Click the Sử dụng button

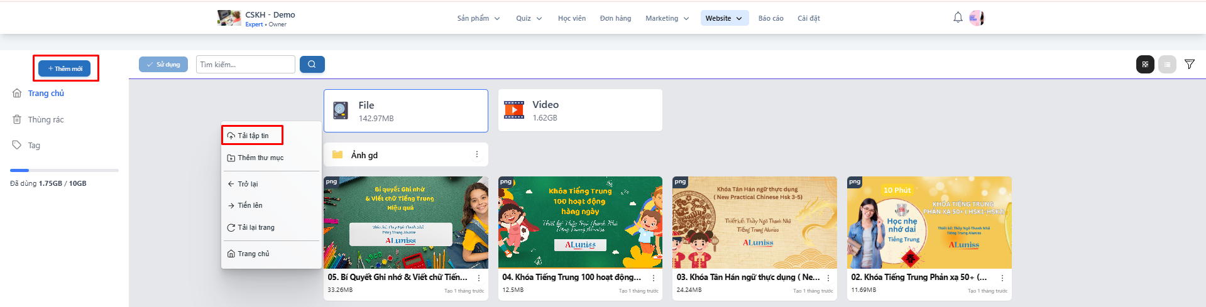163,64
